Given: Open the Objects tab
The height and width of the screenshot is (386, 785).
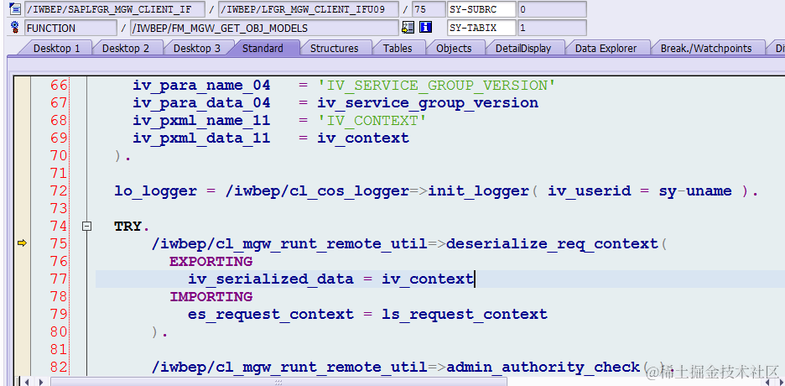Looking at the screenshot, I should click(454, 48).
